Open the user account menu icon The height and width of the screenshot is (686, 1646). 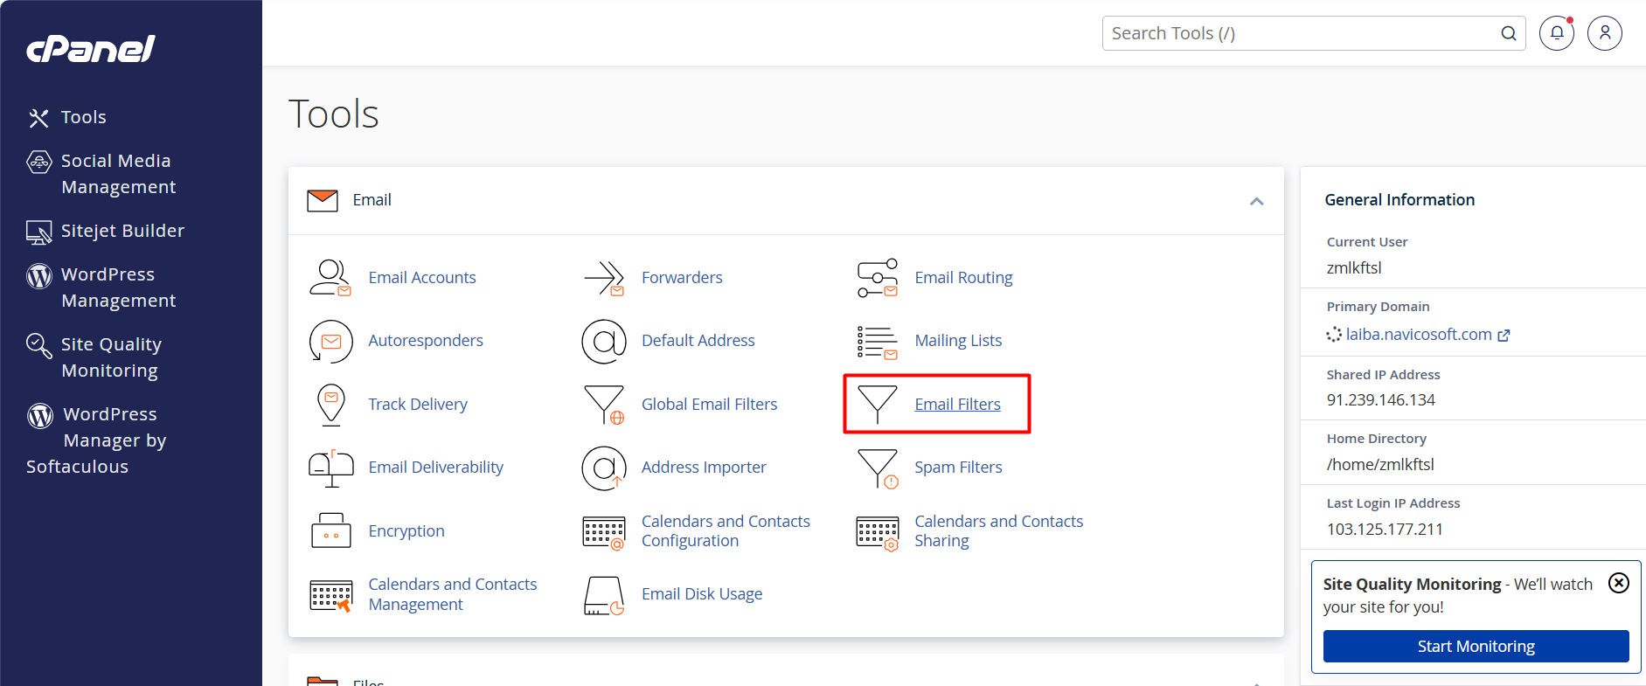1604,33
